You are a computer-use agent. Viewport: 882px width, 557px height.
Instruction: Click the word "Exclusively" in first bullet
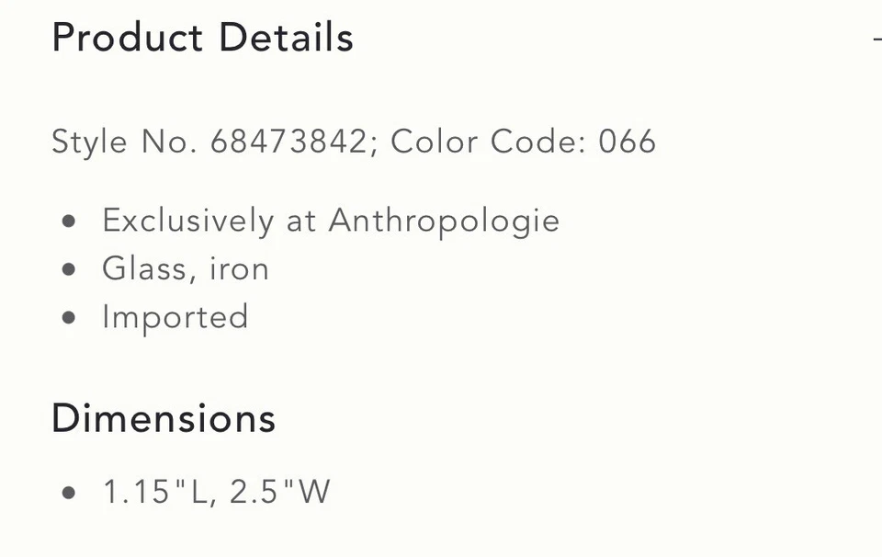[x=187, y=222]
